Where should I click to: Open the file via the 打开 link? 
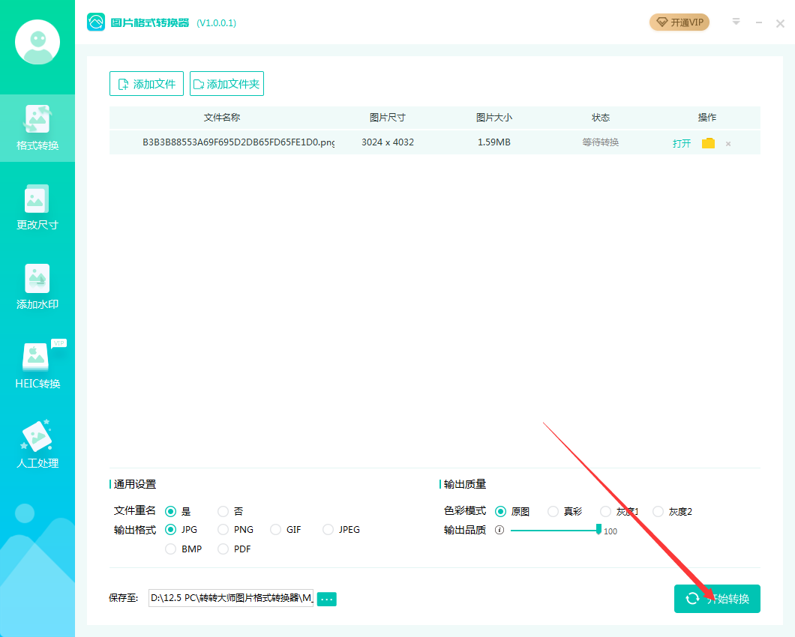click(x=681, y=142)
